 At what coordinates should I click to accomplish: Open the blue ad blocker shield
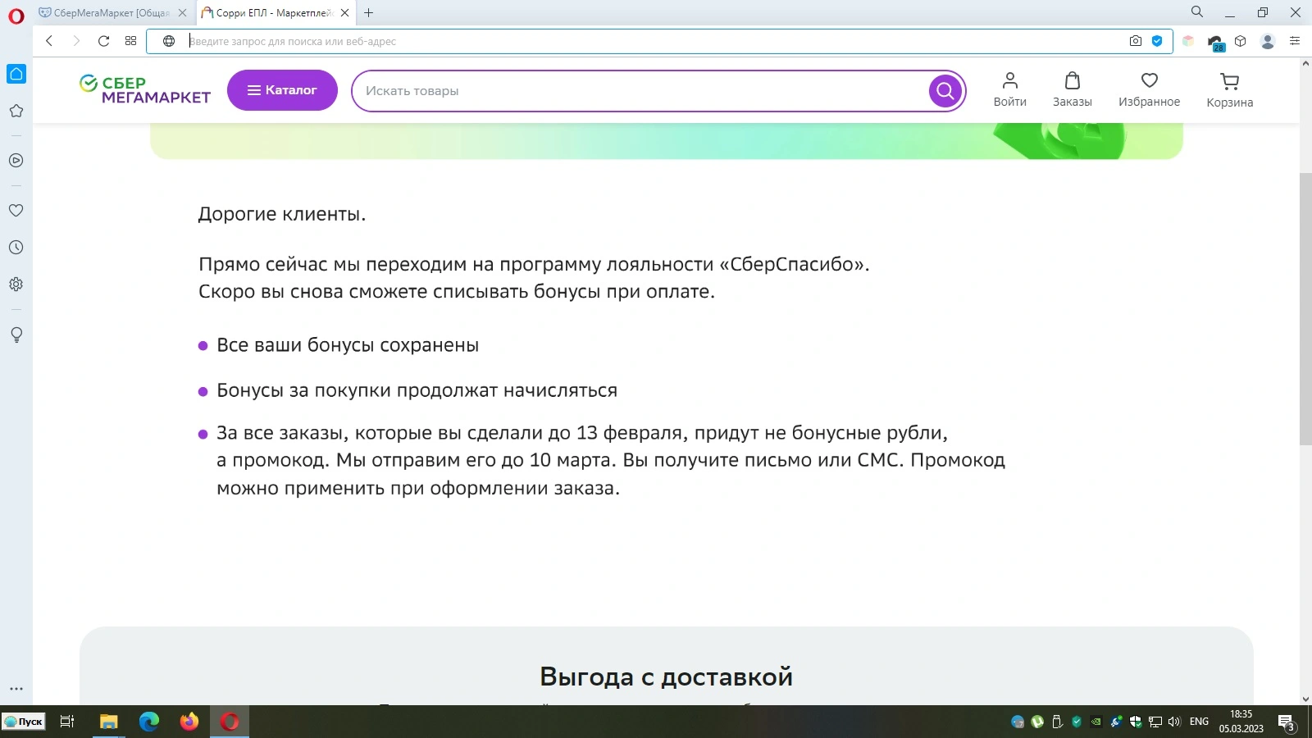pyautogui.click(x=1157, y=41)
